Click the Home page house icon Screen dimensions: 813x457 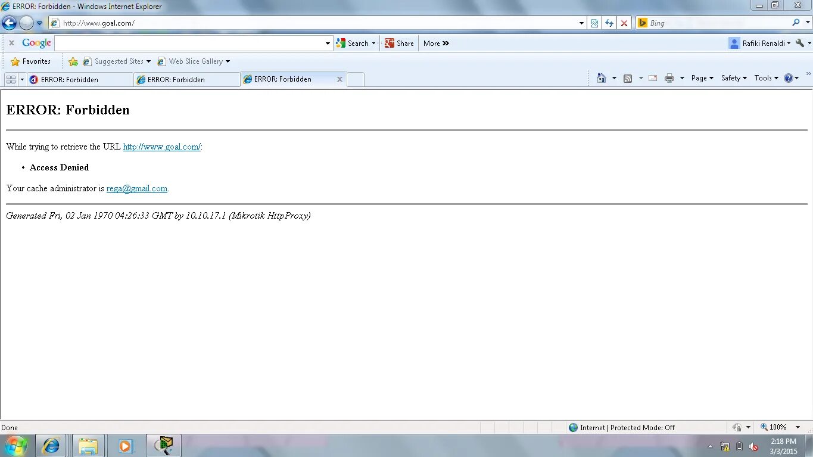coord(602,78)
